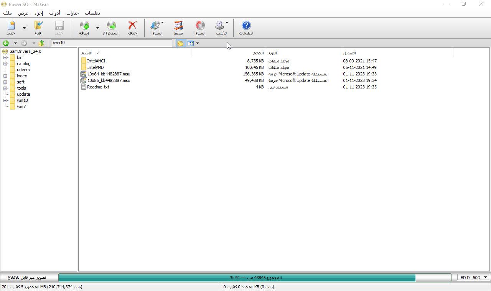Click the تركيب (Mount) toolbar icon
Screen dimensions: 491x291
coord(219,26)
